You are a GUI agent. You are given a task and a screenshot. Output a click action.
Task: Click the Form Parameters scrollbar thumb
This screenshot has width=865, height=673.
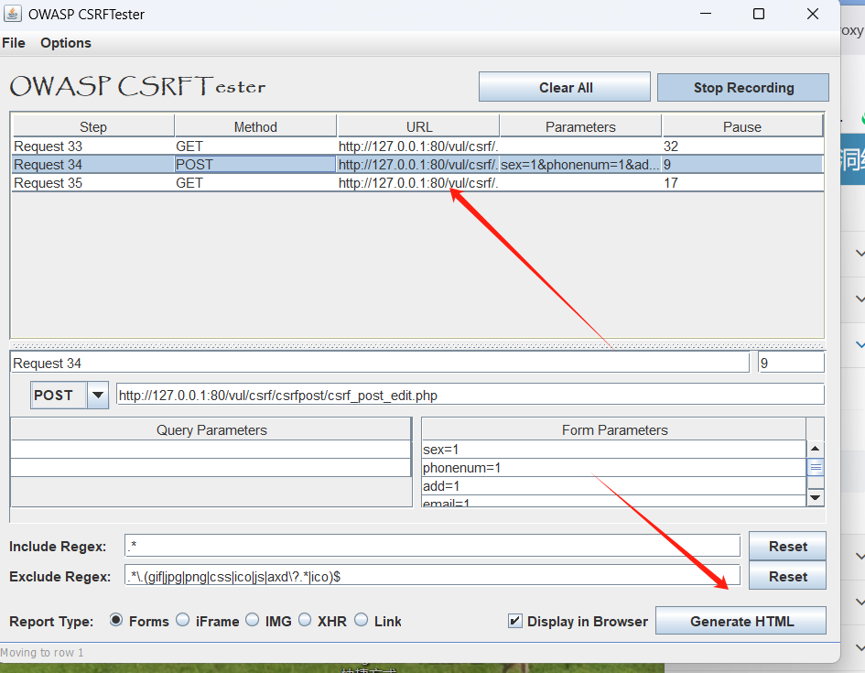[816, 467]
